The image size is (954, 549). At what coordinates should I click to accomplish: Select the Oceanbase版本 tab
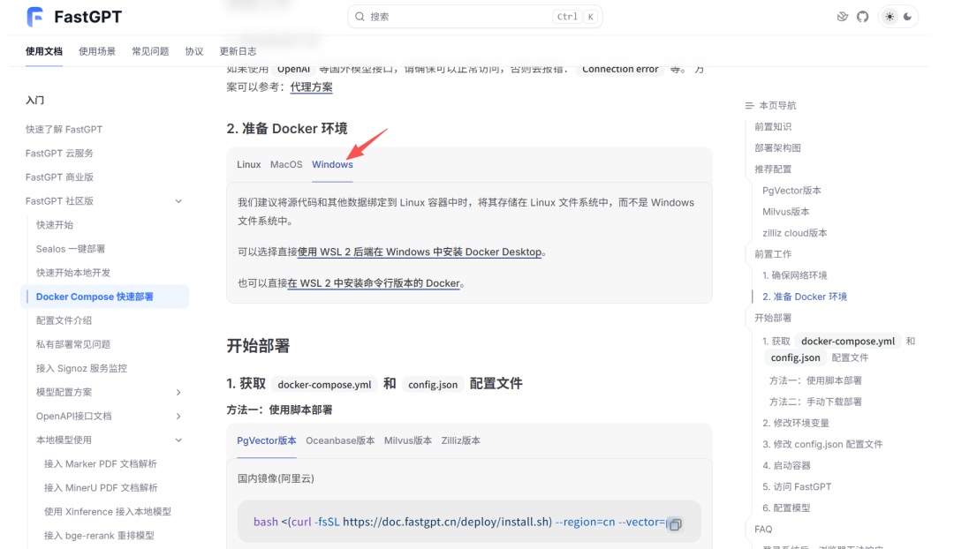pos(340,440)
